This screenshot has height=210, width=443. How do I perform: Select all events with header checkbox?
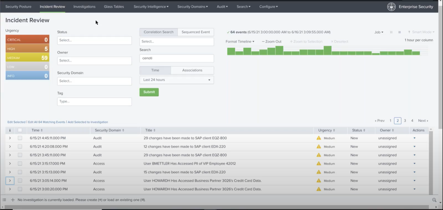[x=20, y=130]
